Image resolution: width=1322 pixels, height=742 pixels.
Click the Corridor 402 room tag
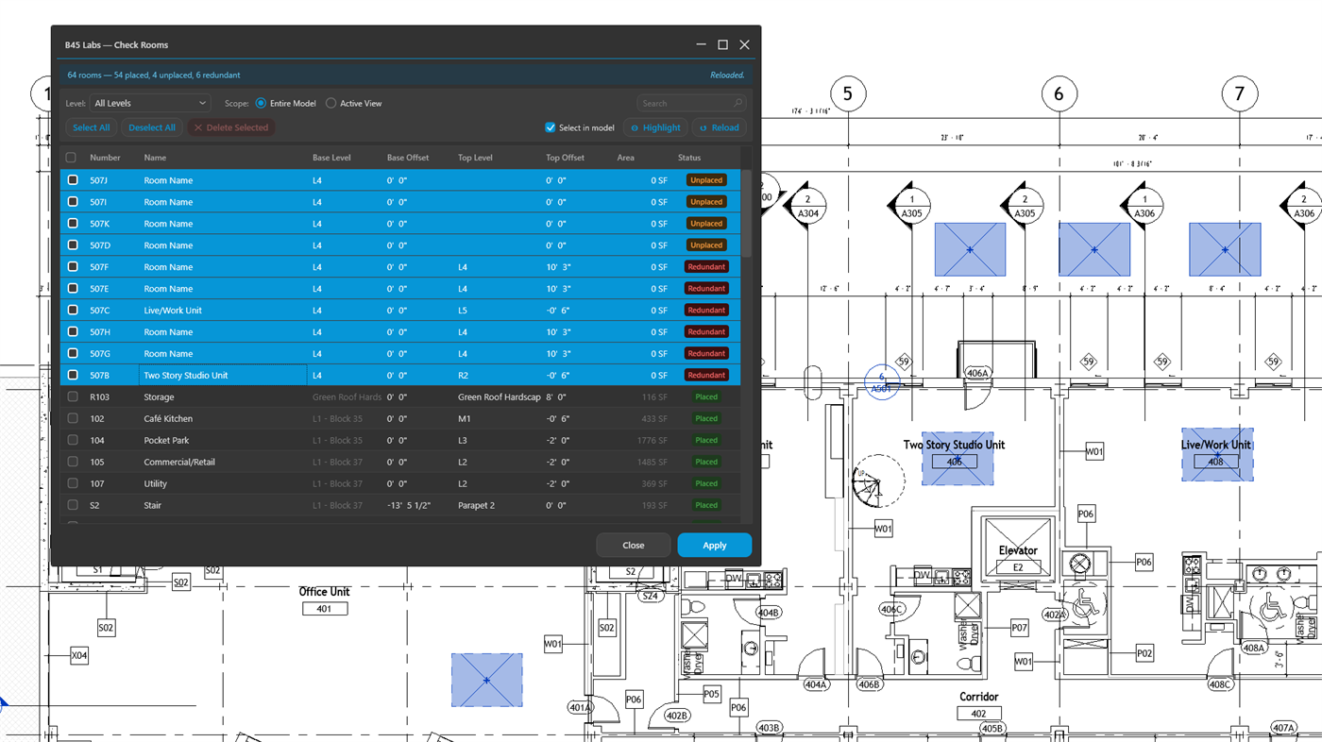[x=978, y=714]
